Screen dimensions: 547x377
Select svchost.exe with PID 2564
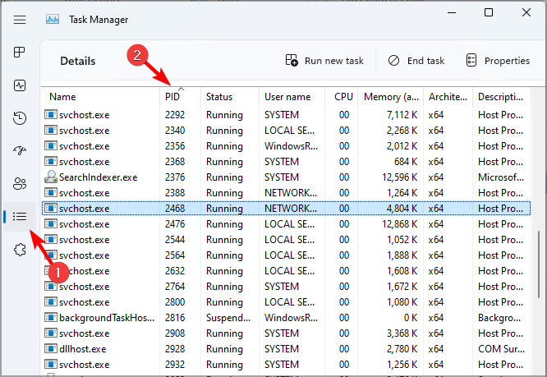286,255
